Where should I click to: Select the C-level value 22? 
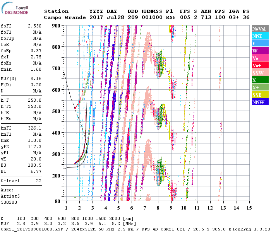(x=38, y=181)
